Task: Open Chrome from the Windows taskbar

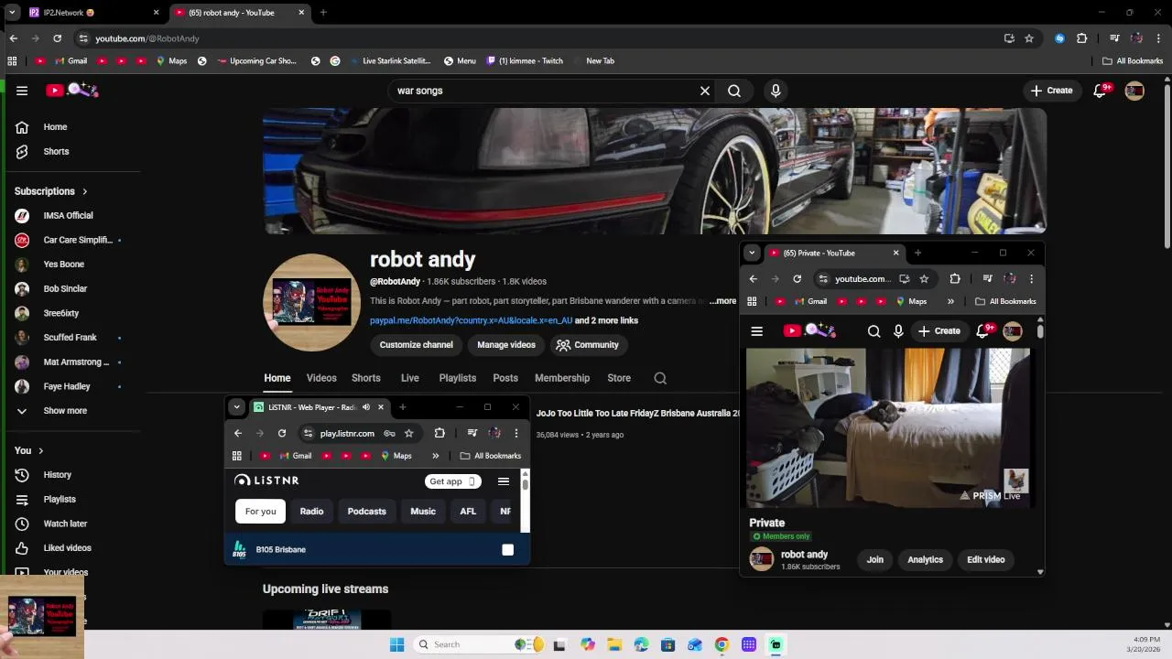Action: [x=722, y=644]
